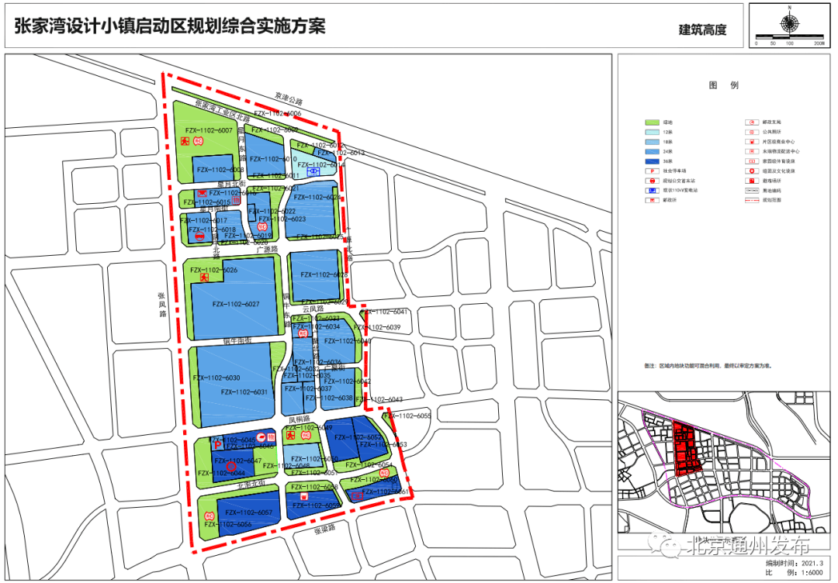The height and width of the screenshot is (583, 838).
Task: Click parcel label FZX-1102-6028
Action: [x=324, y=274]
